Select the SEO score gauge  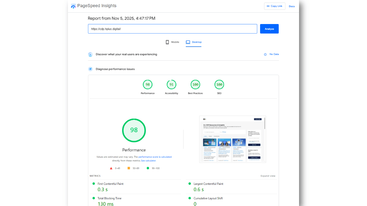click(219, 85)
